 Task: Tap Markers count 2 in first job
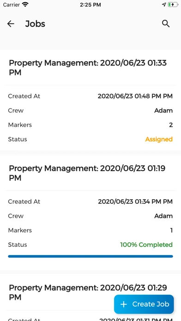(171, 125)
